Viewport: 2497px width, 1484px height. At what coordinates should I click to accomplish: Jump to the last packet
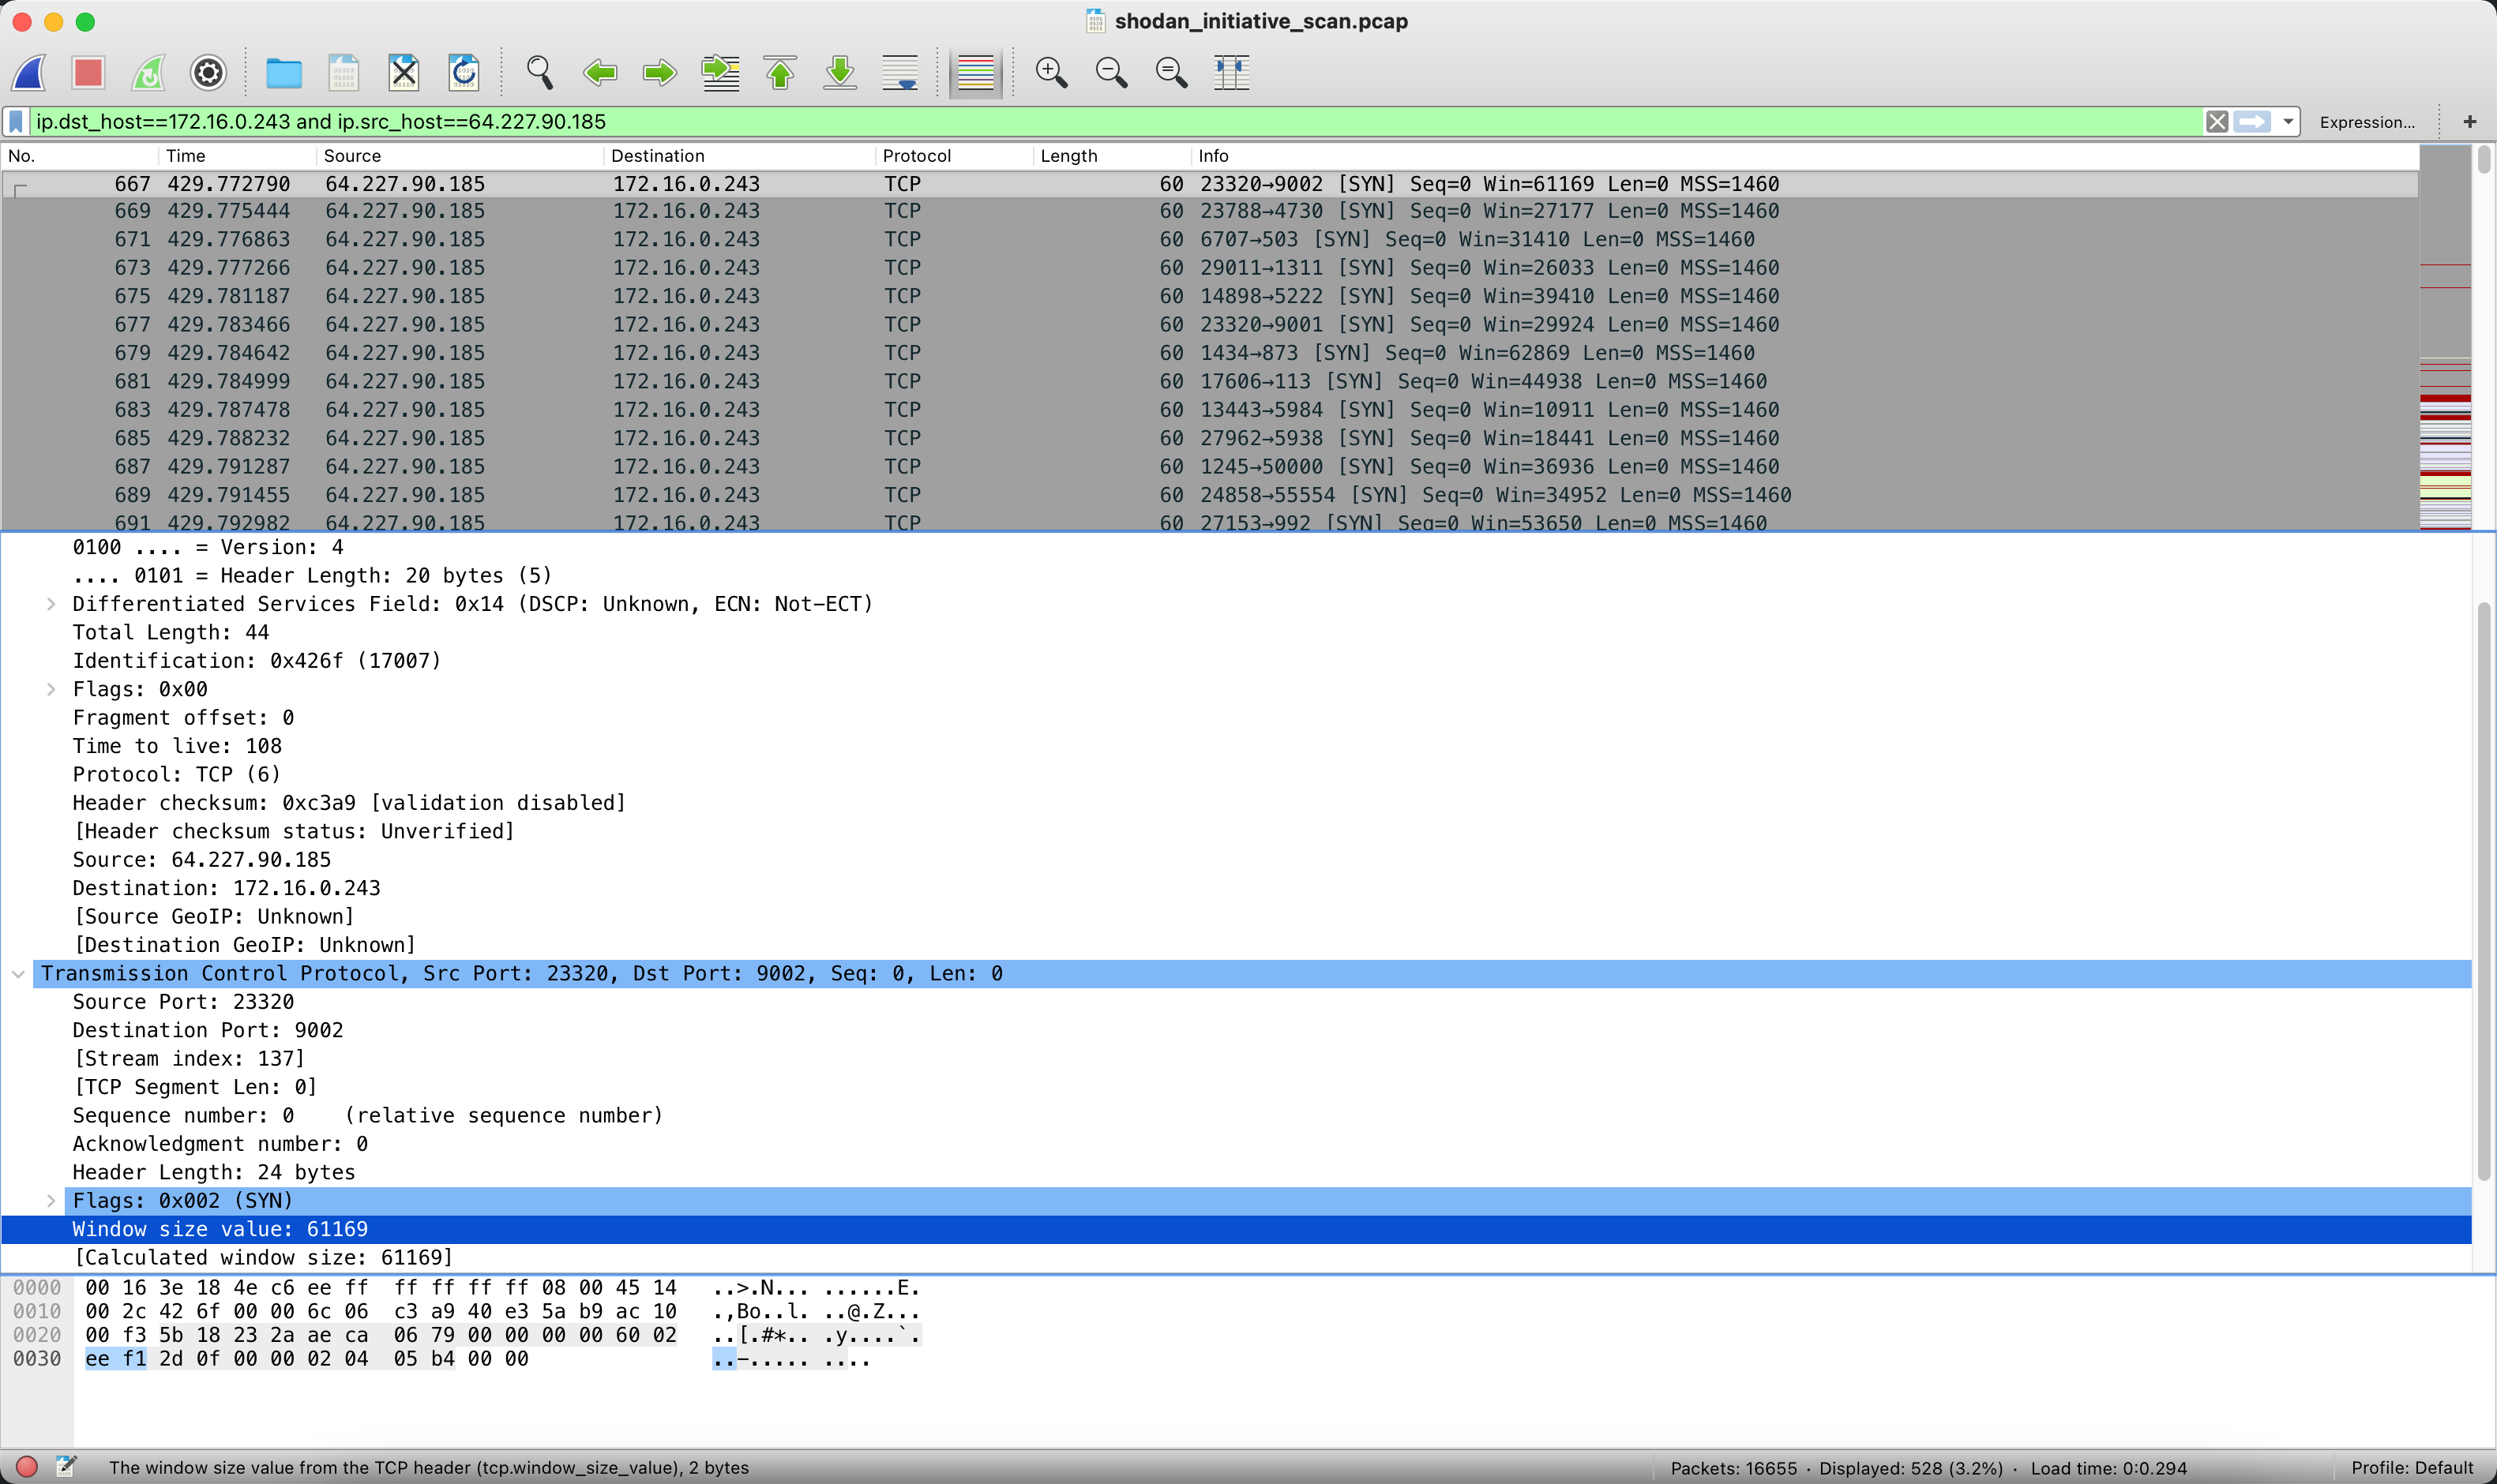point(840,72)
